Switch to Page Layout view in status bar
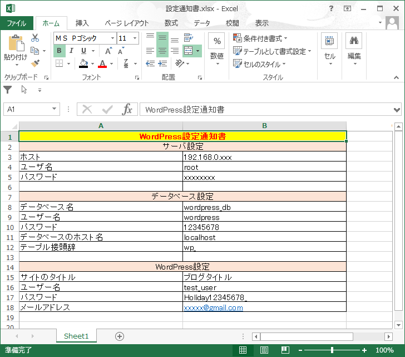This screenshot has width=405, height=357. (x=264, y=350)
